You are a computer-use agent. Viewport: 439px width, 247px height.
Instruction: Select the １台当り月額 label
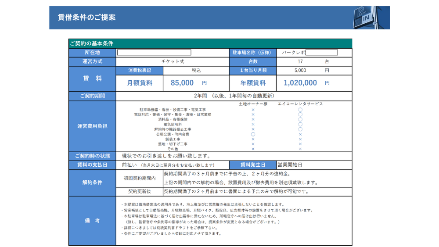click(x=253, y=71)
